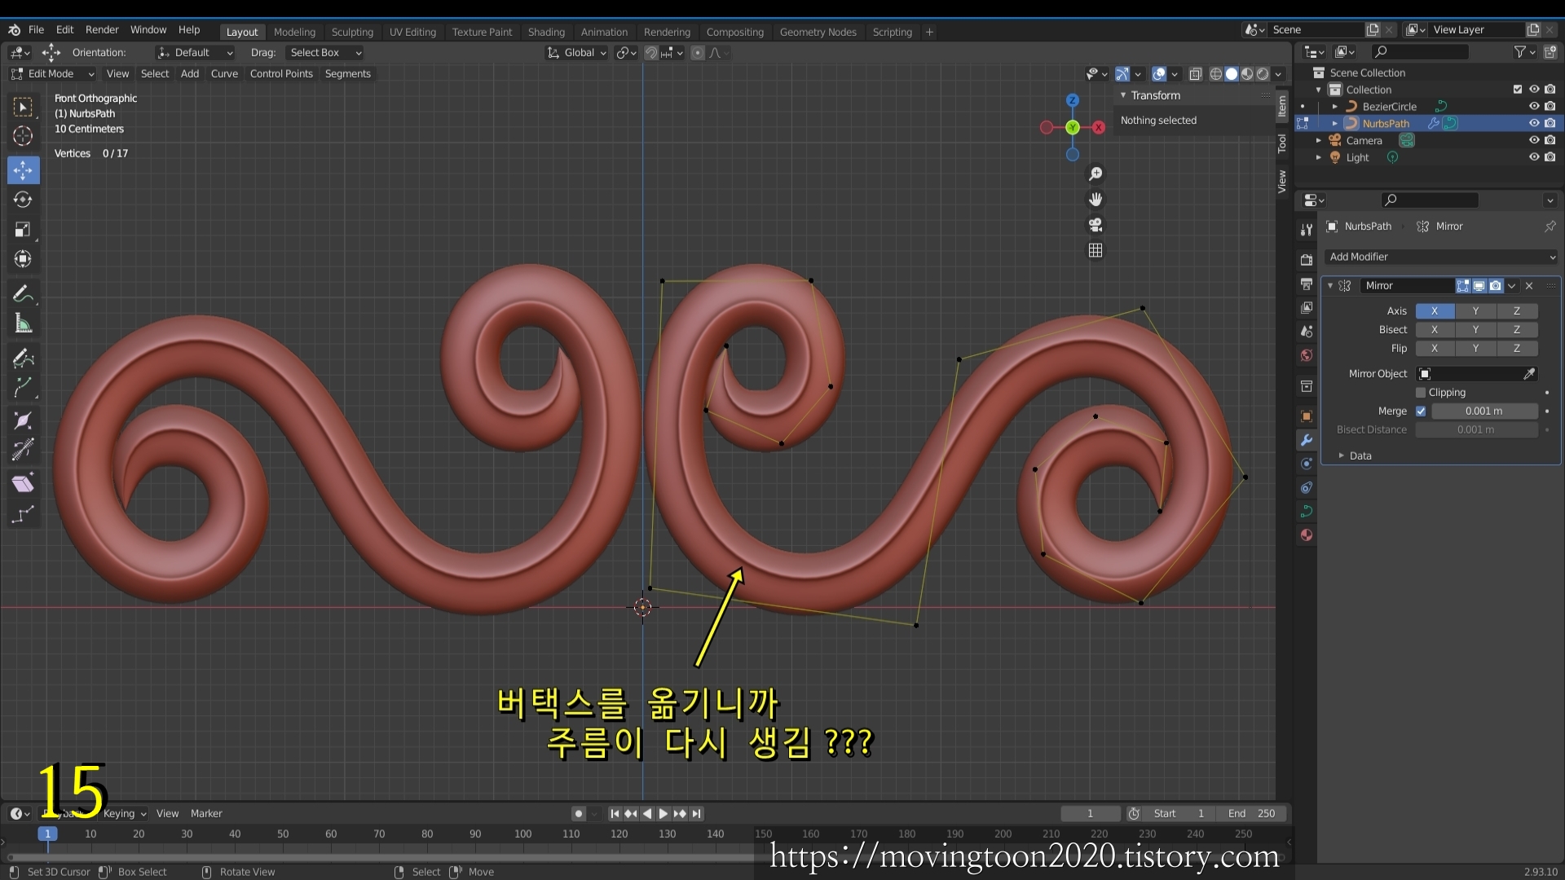Select the Shear tool
The height and width of the screenshot is (880, 1565).
pyautogui.click(x=23, y=484)
